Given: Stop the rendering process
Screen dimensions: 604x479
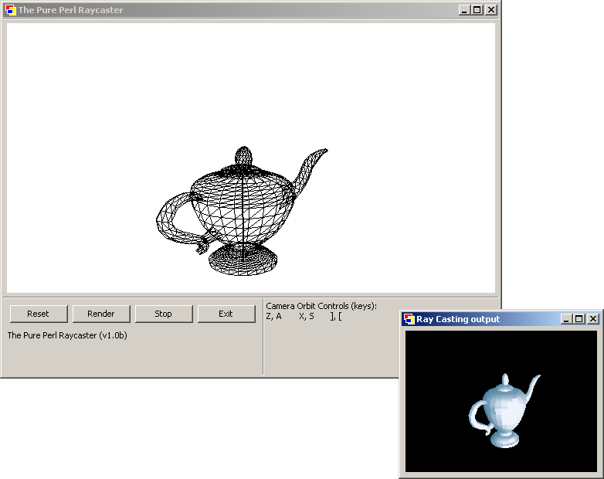Looking at the screenshot, I should tap(164, 314).
